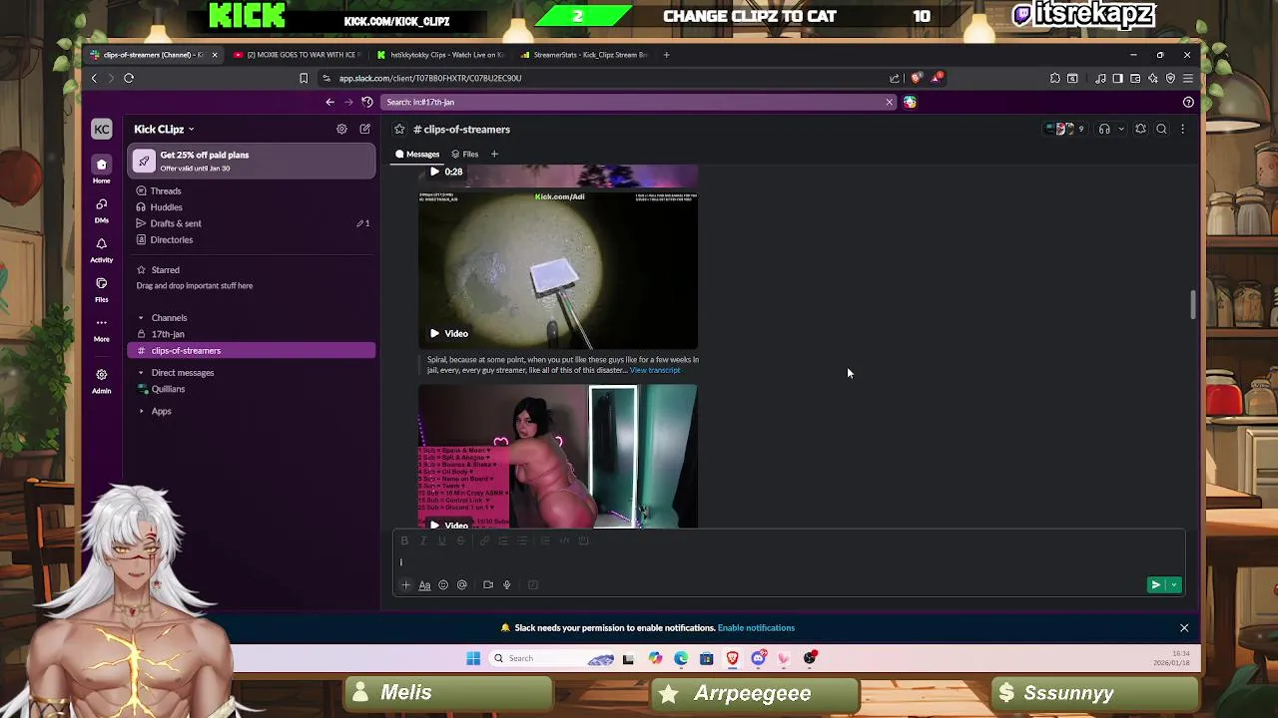This screenshot has width=1278, height=718.
Task: Open send options dropdown arrow
Action: [x=1174, y=585]
